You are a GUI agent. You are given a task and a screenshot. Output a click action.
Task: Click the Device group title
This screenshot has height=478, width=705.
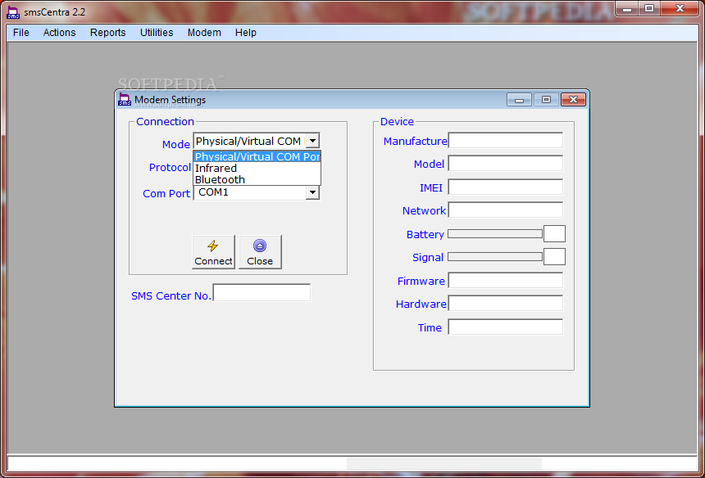tap(397, 122)
